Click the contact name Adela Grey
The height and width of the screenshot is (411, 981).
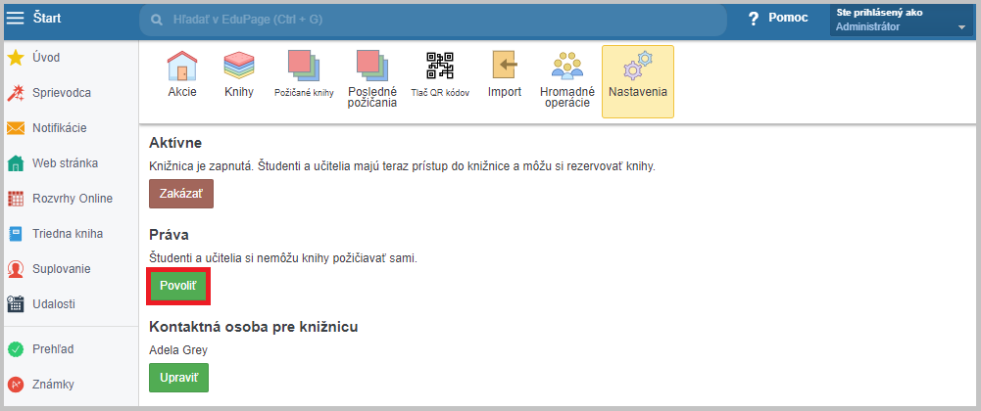178,350
